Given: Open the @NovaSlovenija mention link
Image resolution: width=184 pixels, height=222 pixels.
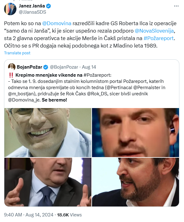Looking at the screenshot, I should point(154,31).
